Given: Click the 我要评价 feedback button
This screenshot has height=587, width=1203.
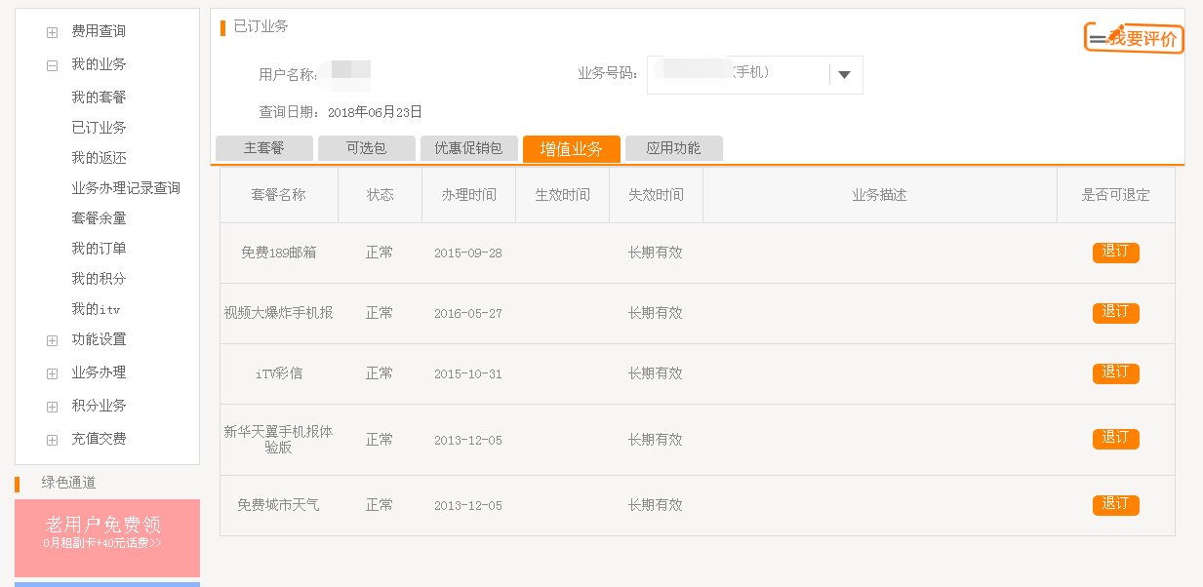Looking at the screenshot, I should (1134, 38).
